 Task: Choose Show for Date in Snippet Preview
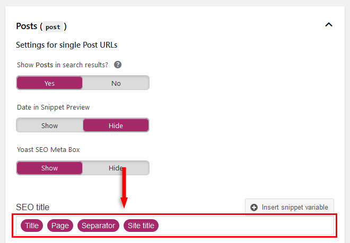(49, 125)
